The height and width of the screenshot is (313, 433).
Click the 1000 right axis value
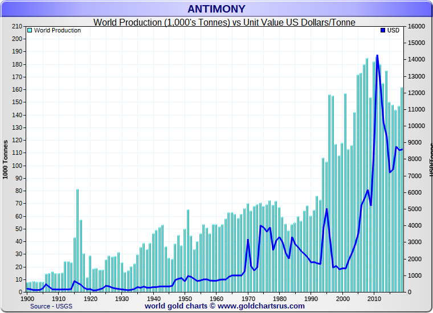coord(416,275)
